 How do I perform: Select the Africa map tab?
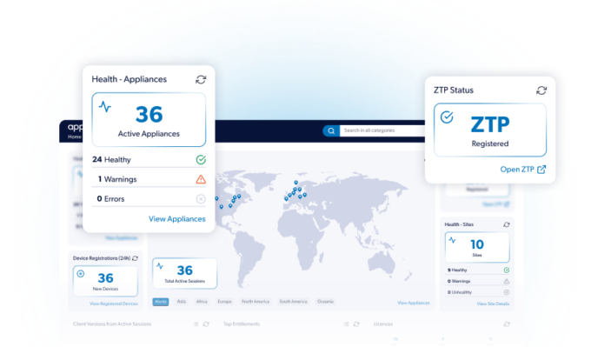pyautogui.click(x=202, y=302)
